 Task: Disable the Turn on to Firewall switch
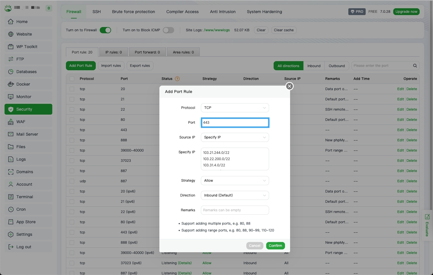coord(105,30)
